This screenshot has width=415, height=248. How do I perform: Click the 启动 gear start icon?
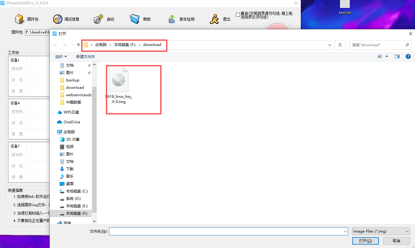[x=98, y=19]
